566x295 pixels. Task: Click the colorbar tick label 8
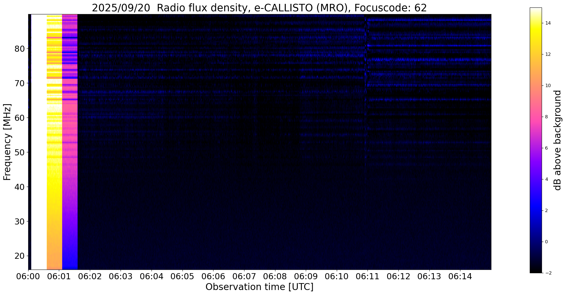click(x=546, y=117)
